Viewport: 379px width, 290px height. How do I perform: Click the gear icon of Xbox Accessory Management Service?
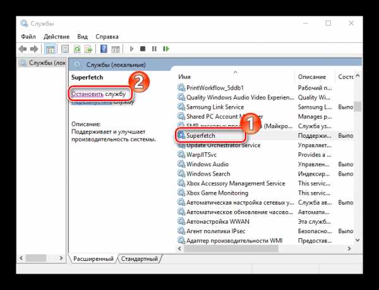point(181,183)
